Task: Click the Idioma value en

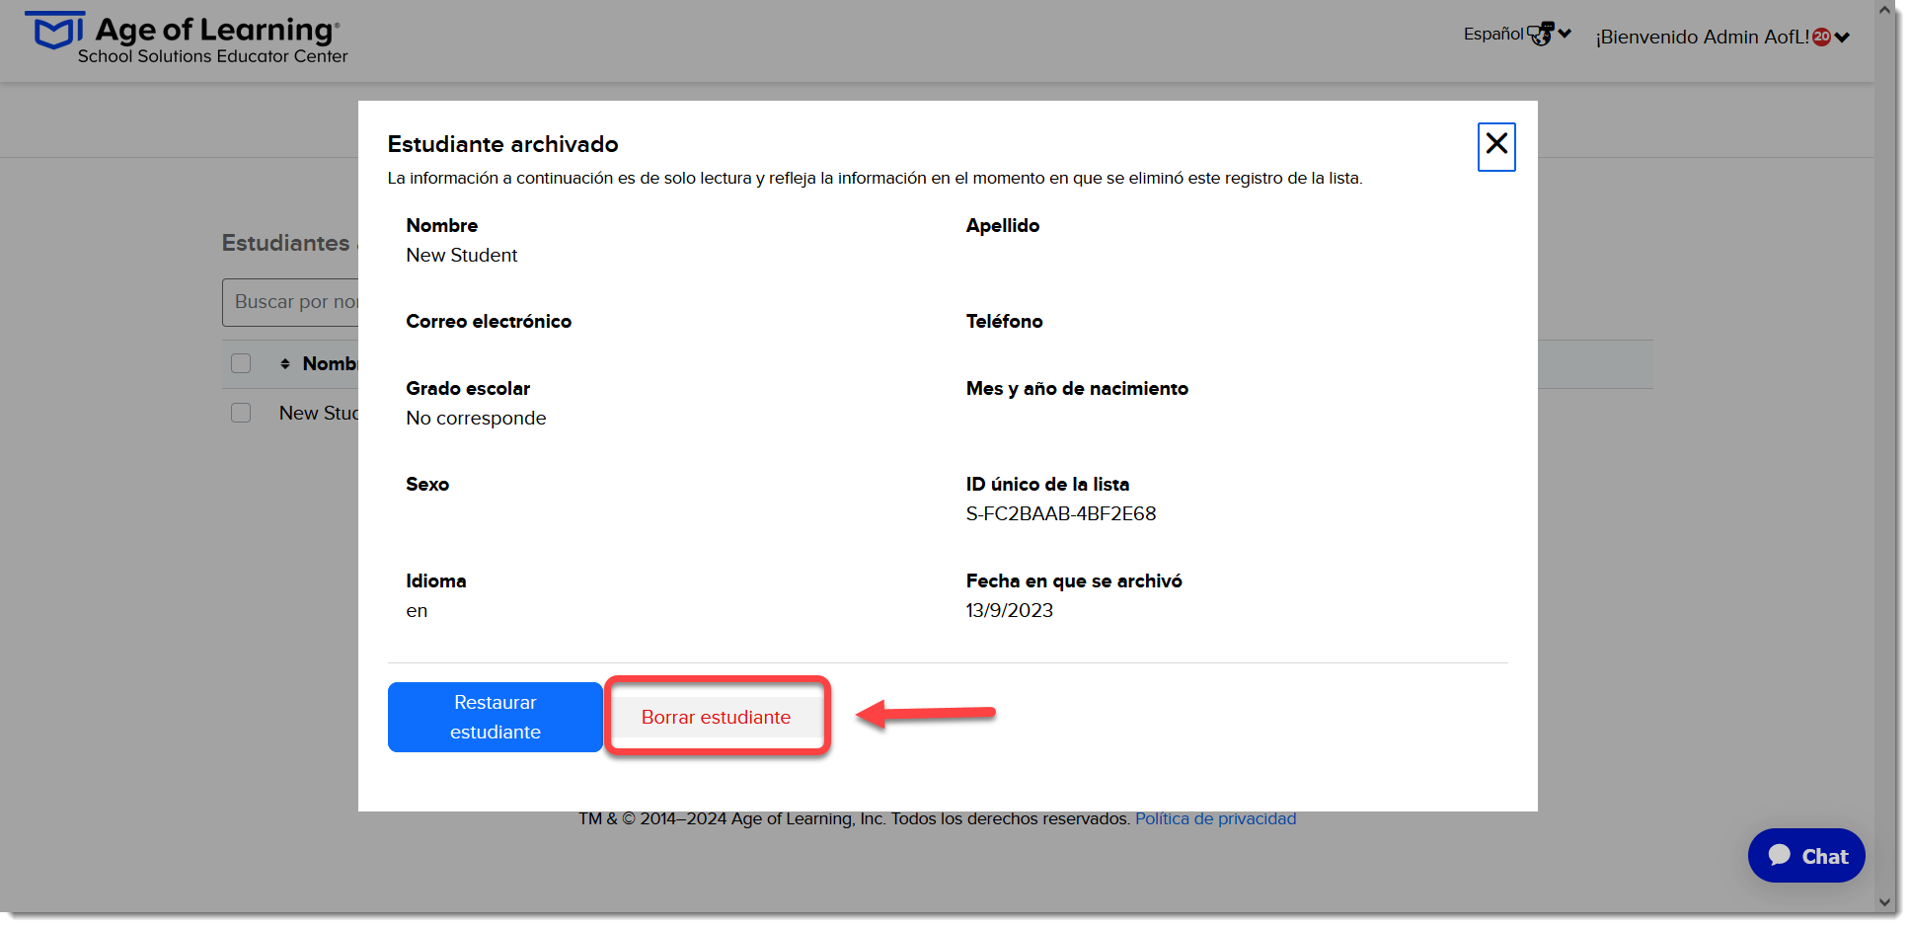Action: tap(417, 611)
